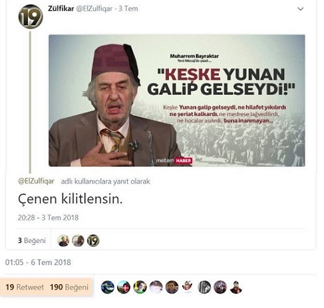Expand the tweet options chevron menu
Viewport: 324px width, 308px height.
point(300,9)
